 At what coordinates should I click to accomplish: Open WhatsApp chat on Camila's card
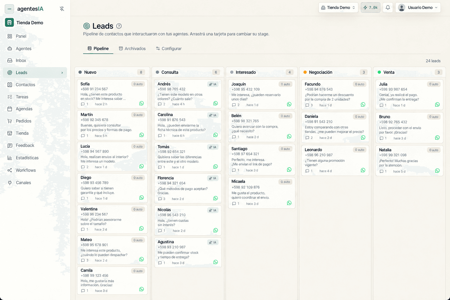click(x=142, y=289)
